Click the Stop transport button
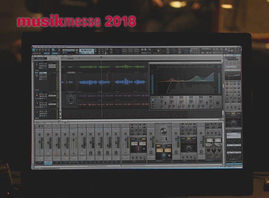 66,50
